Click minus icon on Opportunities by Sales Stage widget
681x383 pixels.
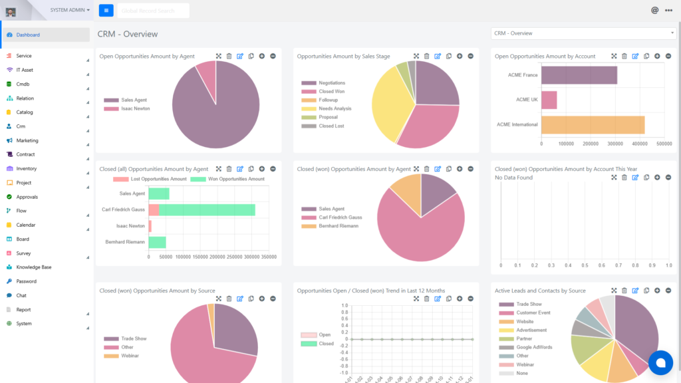pyautogui.click(x=470, y=56)
